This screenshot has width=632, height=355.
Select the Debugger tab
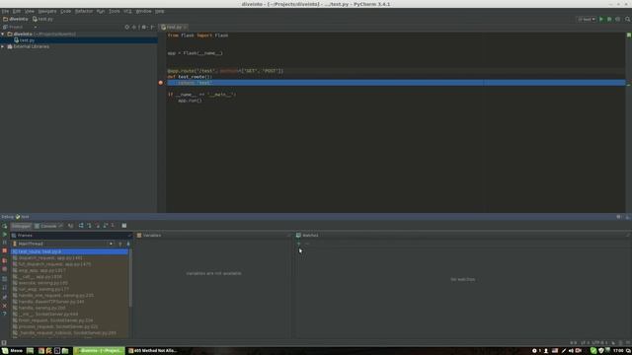21,226
